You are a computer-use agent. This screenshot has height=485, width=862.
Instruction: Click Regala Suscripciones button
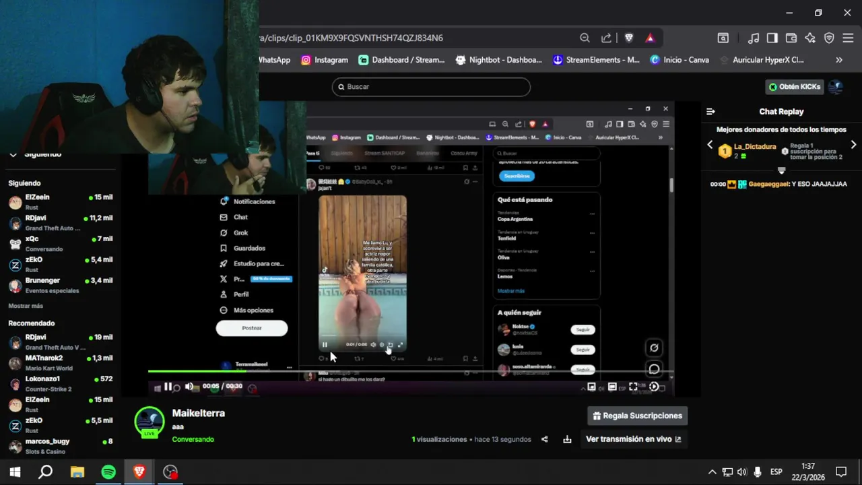[x=637, y=416]
